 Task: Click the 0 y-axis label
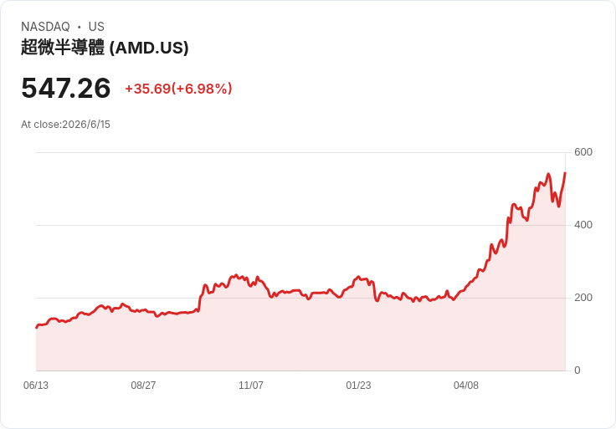pyautogui.click(x=577, y=370)
